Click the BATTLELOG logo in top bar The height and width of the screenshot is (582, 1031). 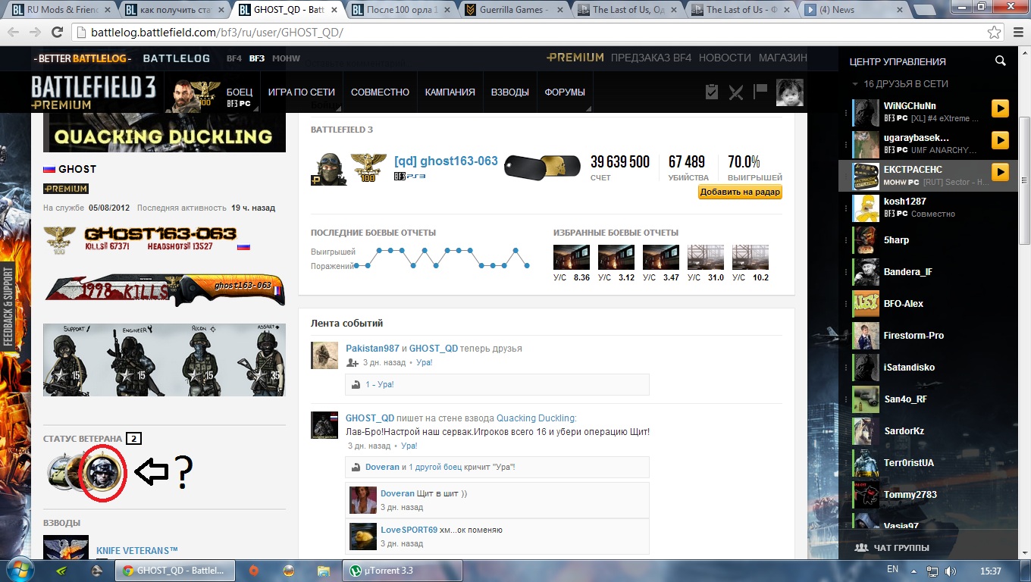pyautogui.click(x=176, y=58)
